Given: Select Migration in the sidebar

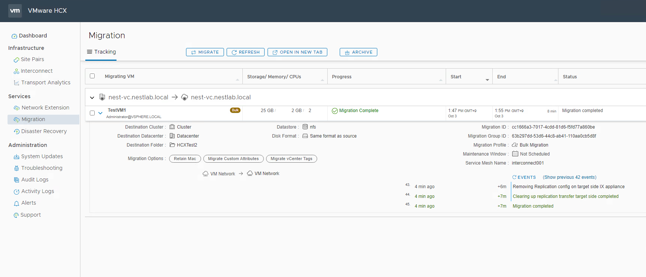Looking at the screenshot, I should coord(43,120).
